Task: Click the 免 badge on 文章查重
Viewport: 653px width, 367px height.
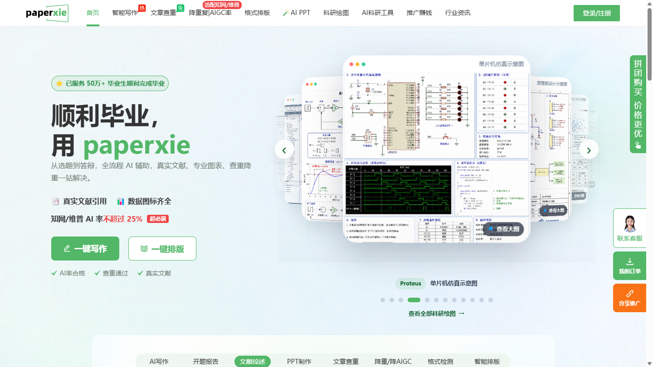Action: [x=180, y=8]
